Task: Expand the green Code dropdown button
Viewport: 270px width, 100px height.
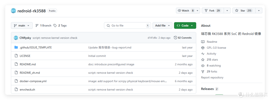Action: tap(185, 26)
